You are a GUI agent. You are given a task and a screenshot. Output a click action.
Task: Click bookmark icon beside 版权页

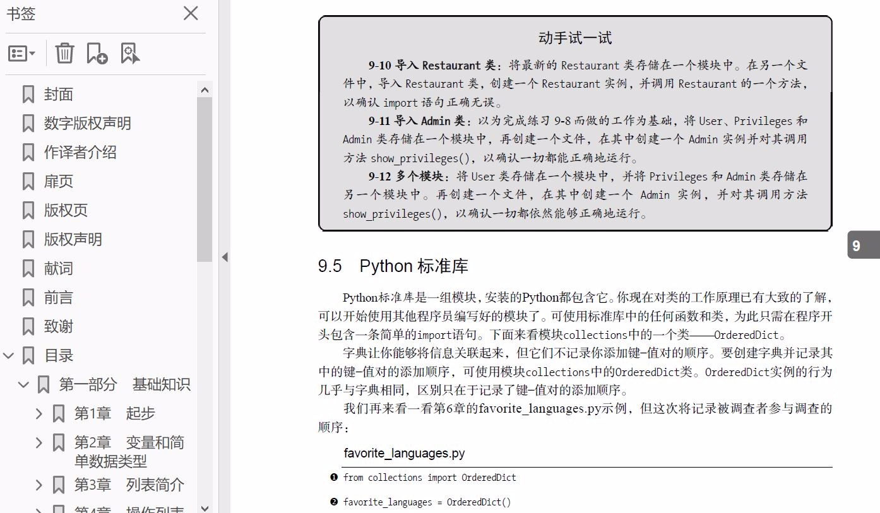pos(28,211)
